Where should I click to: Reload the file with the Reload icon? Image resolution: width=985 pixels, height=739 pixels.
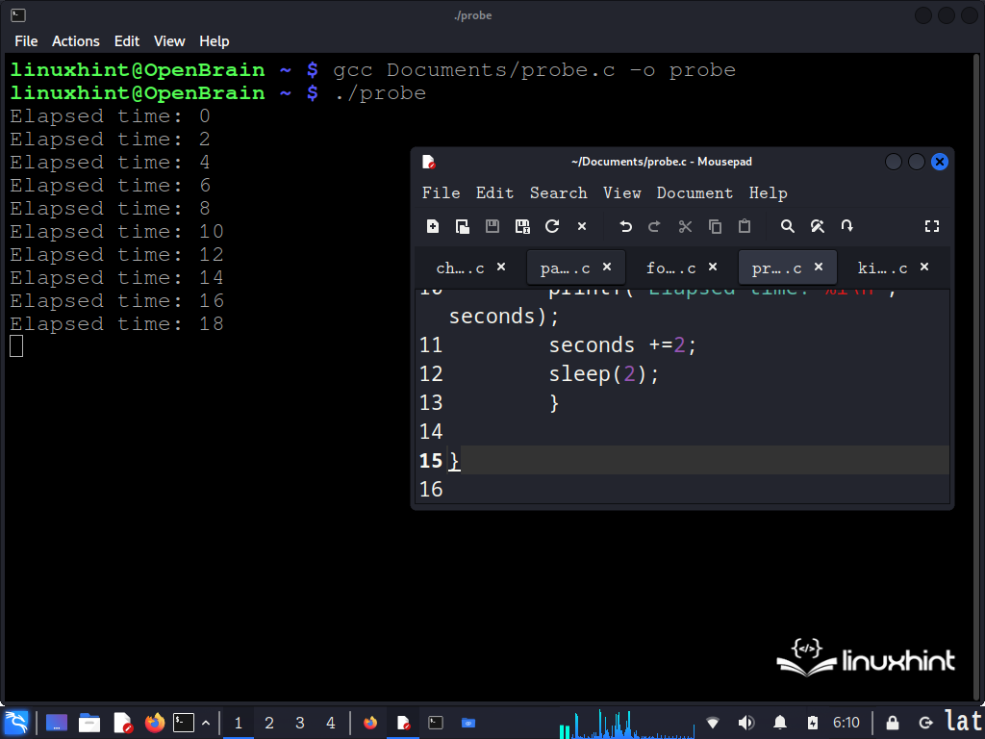[x=552, y=227]
